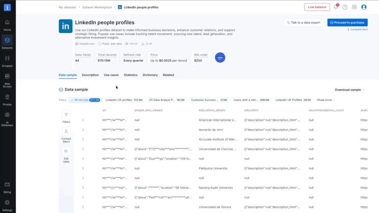Select LinkedIn UK Profiles filter

point(293,100)
